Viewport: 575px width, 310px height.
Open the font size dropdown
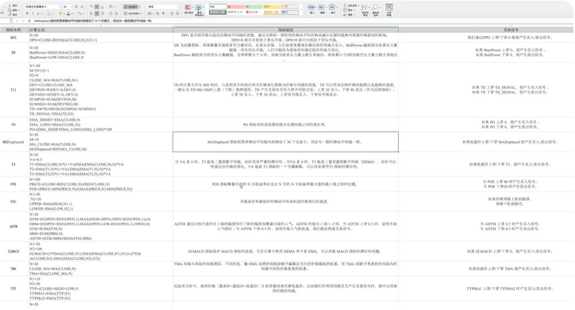(x=72, y=7)
